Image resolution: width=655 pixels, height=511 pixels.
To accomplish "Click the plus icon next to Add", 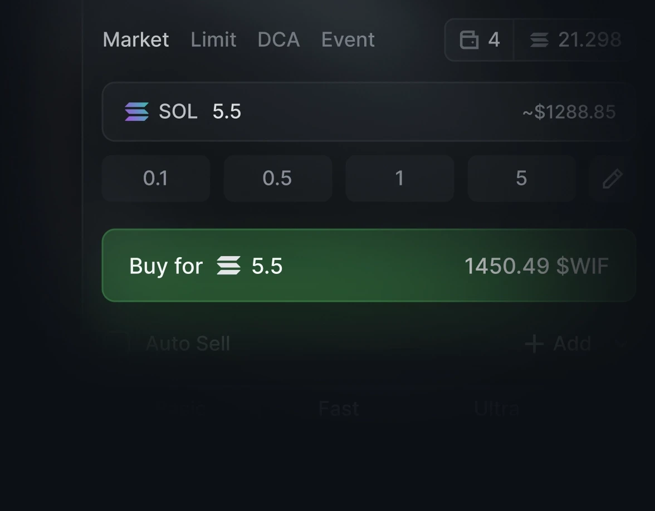I will (x=533, y=343).
